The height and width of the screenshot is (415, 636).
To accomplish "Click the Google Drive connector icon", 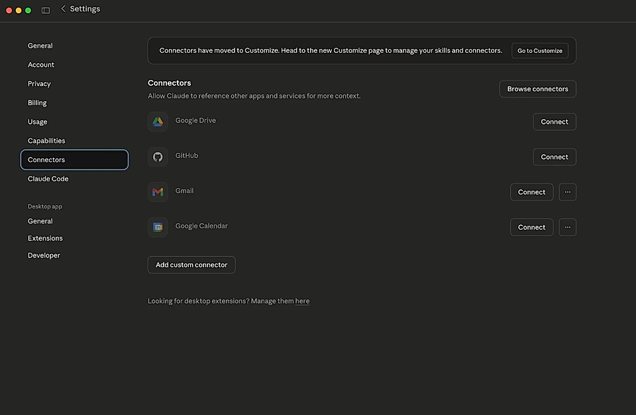I will click(158, 122).
